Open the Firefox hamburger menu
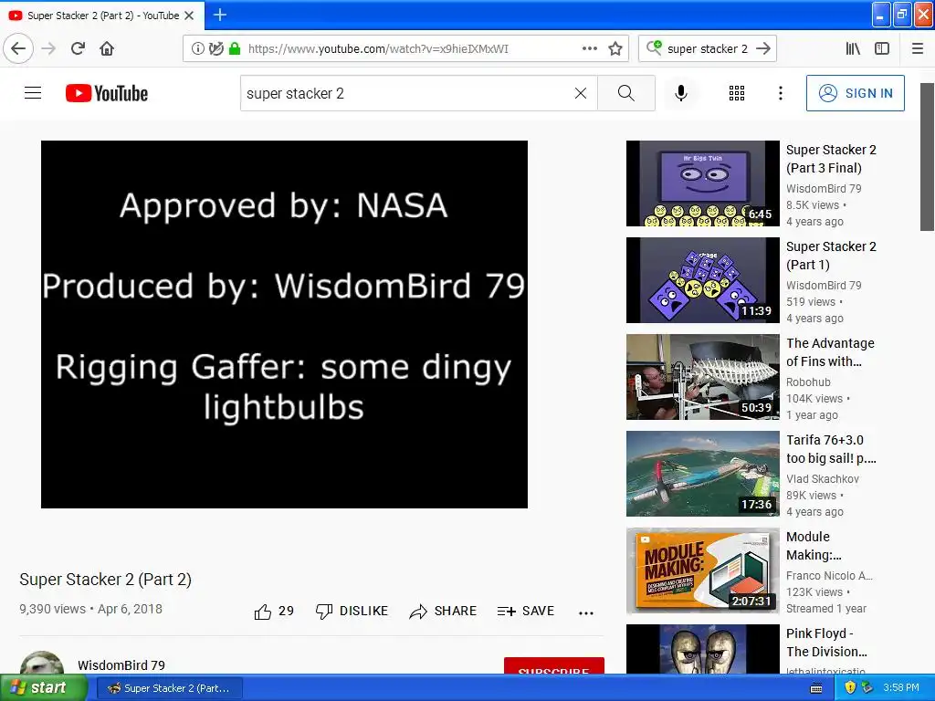The height and width of the screenshot is (701, 935). [x=918, y=48]
